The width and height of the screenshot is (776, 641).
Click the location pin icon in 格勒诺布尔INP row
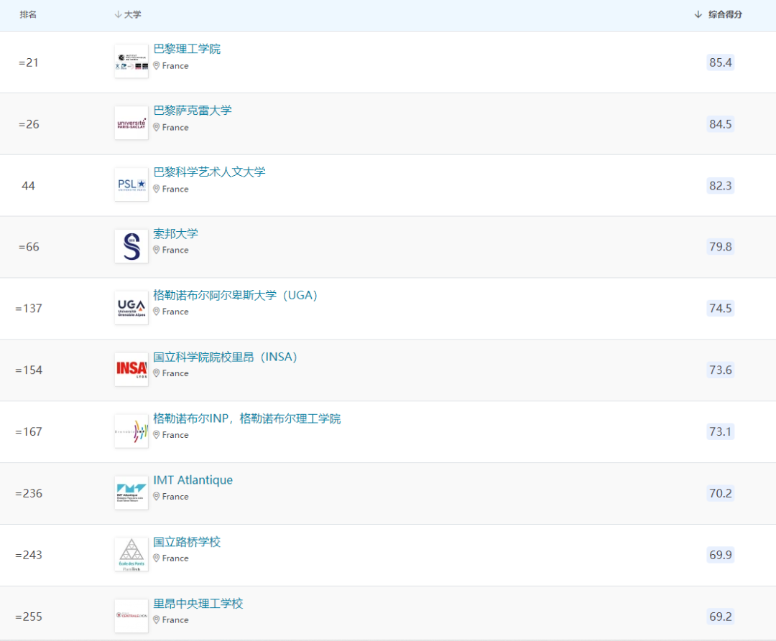click(157, 435)
